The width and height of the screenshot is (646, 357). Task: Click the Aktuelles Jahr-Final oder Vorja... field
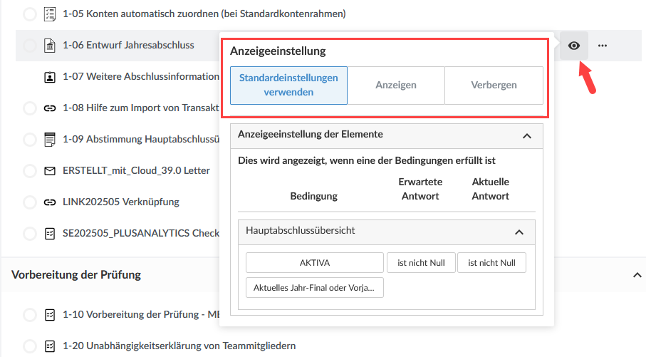click(x=315, y=288)
